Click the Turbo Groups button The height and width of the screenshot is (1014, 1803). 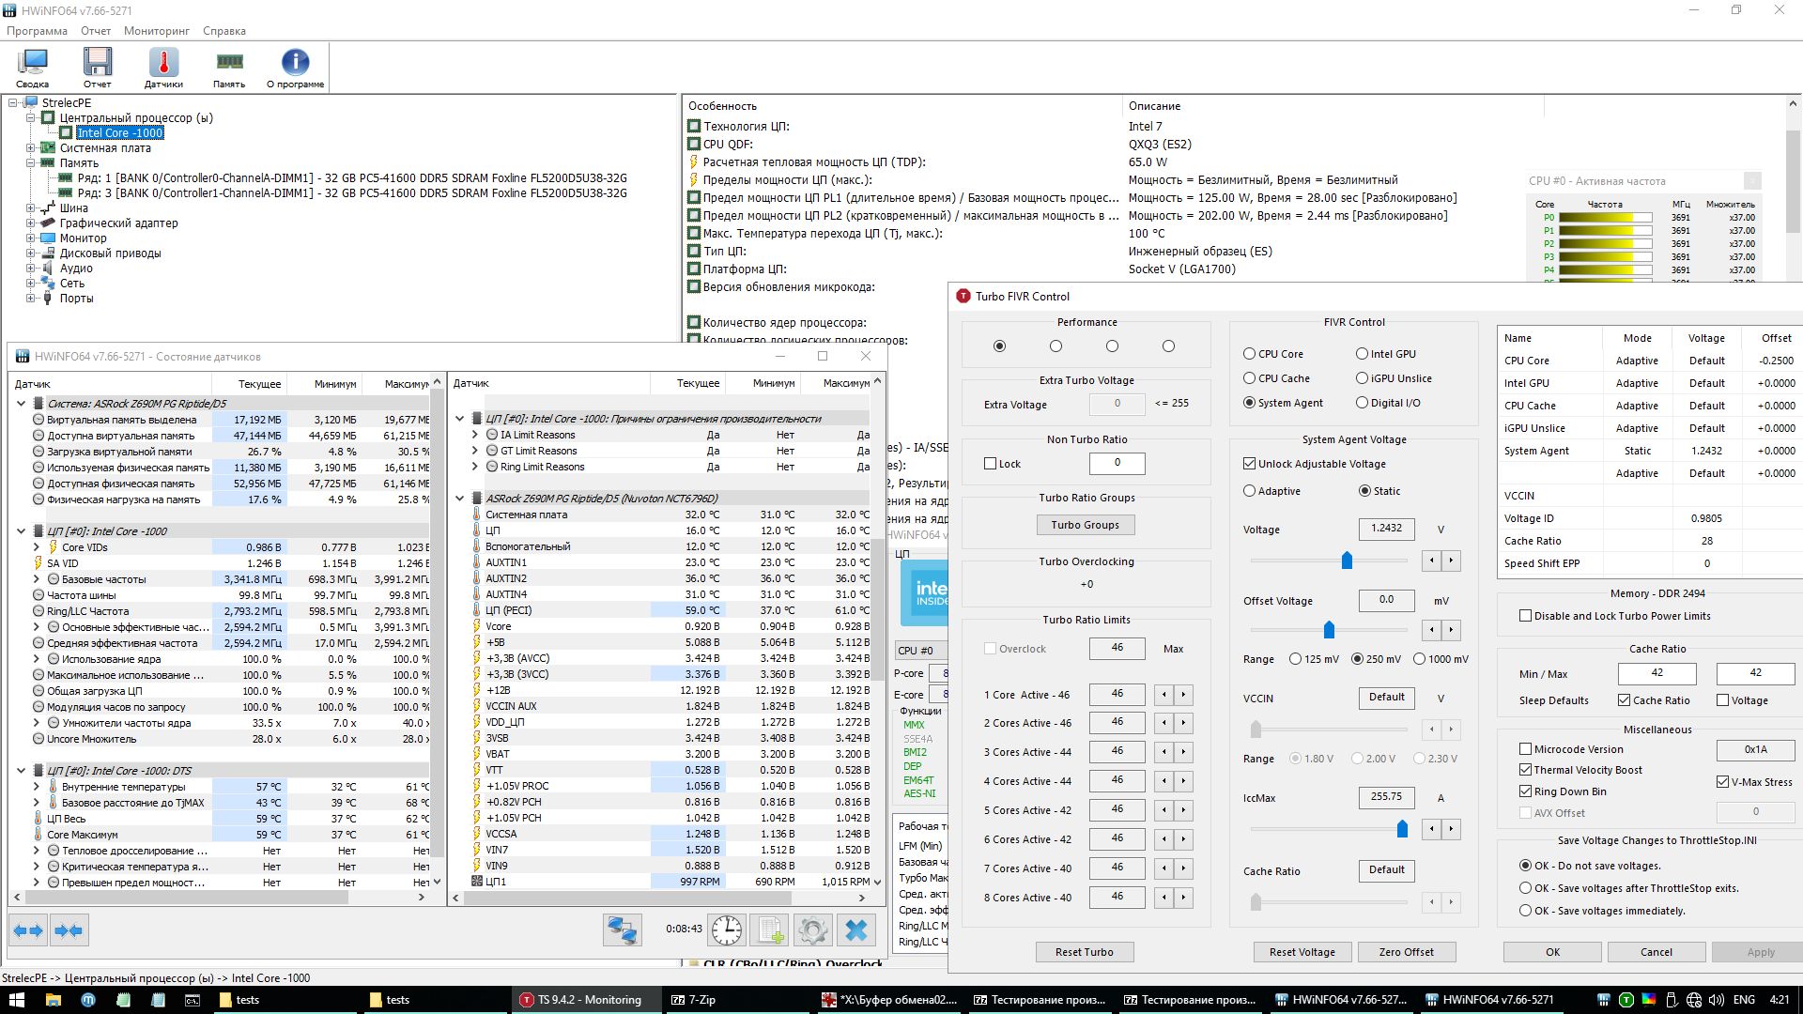click(1085, 525)
